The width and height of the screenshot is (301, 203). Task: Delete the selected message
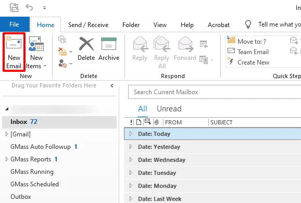click(86, 49)
